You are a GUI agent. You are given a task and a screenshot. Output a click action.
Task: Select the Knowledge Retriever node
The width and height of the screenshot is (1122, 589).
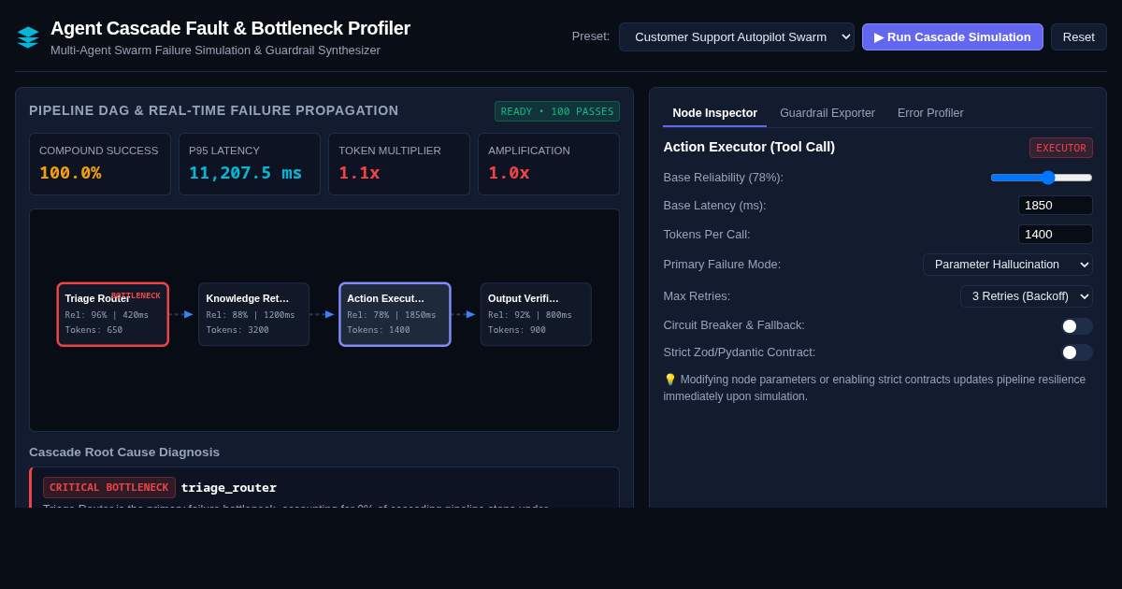[x=253, y=315]
